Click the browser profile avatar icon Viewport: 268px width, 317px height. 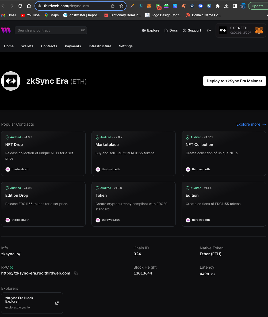click(243, 6)
